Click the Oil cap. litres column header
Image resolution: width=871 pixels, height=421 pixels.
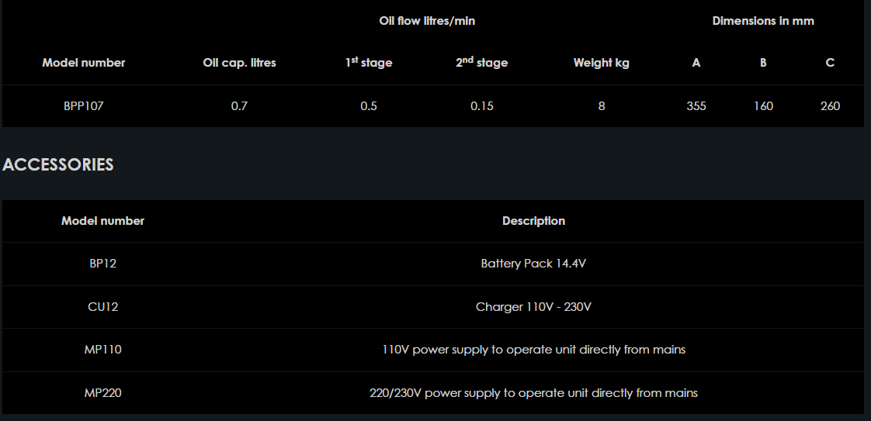[x=239, y=63]
